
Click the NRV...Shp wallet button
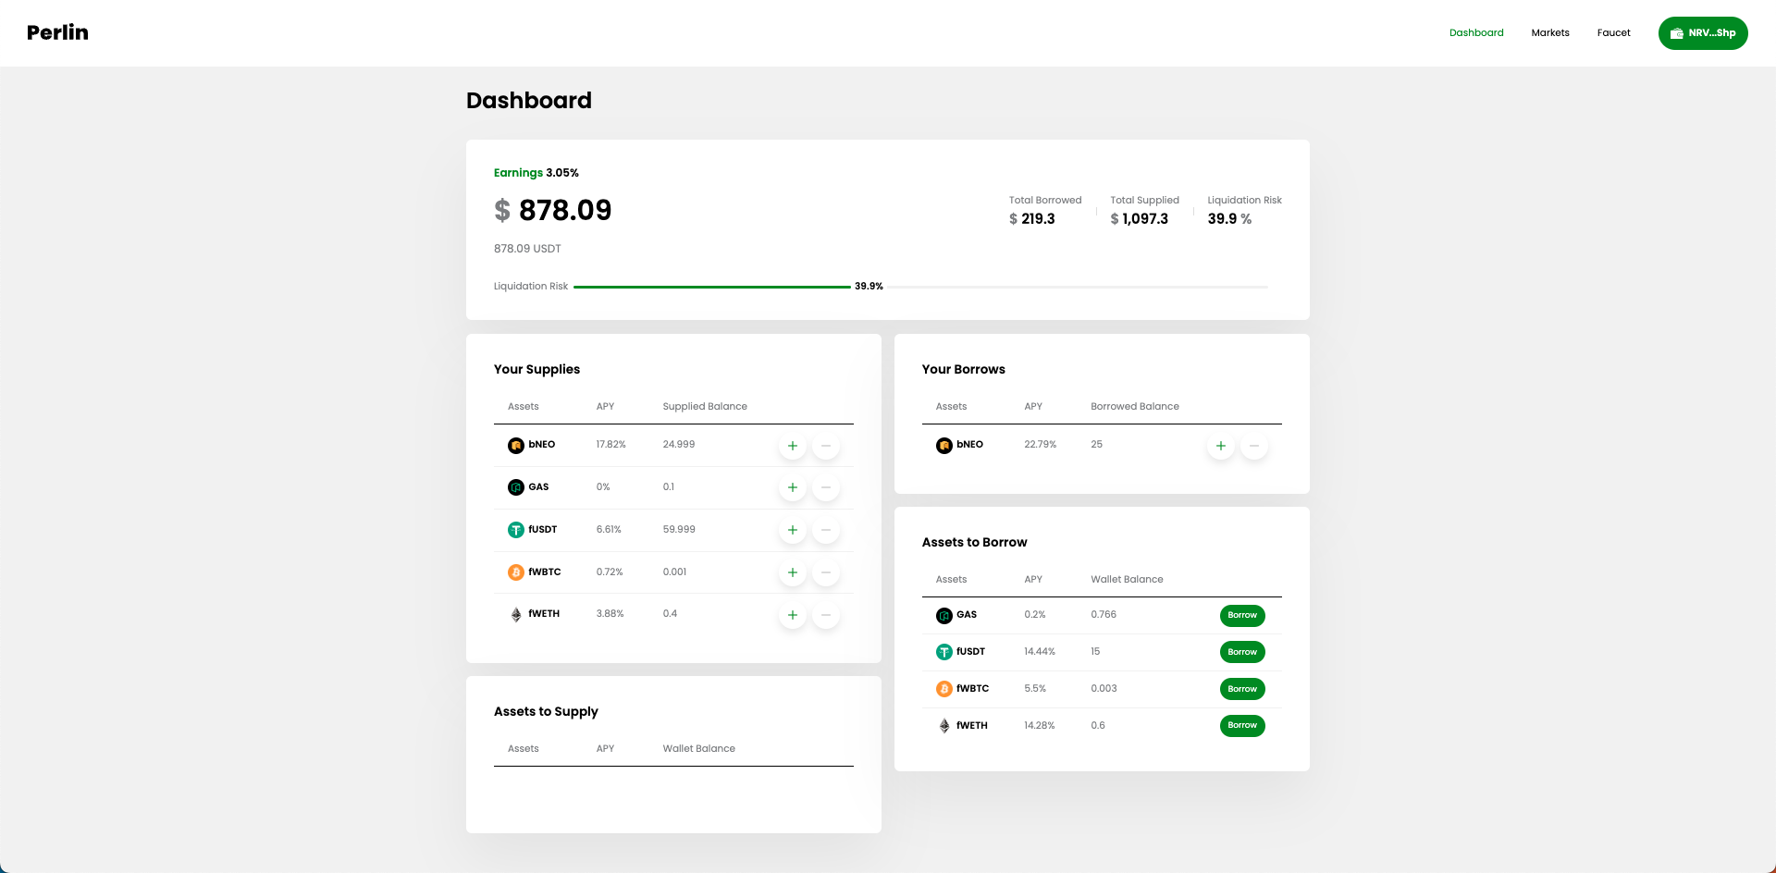[x=1702, y=33]
